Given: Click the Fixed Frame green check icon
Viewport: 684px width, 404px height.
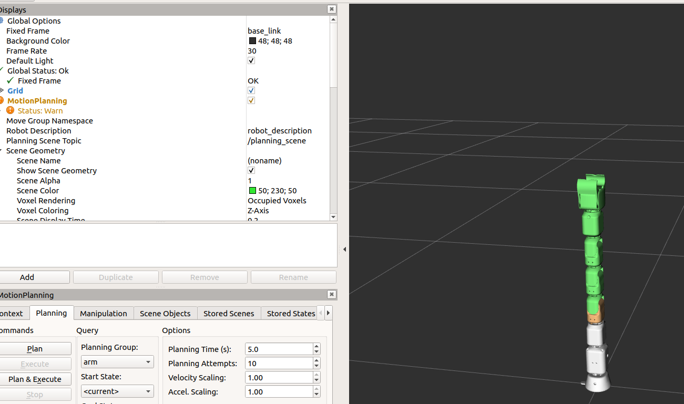Looking at the screenshot, I should [10, 80].
